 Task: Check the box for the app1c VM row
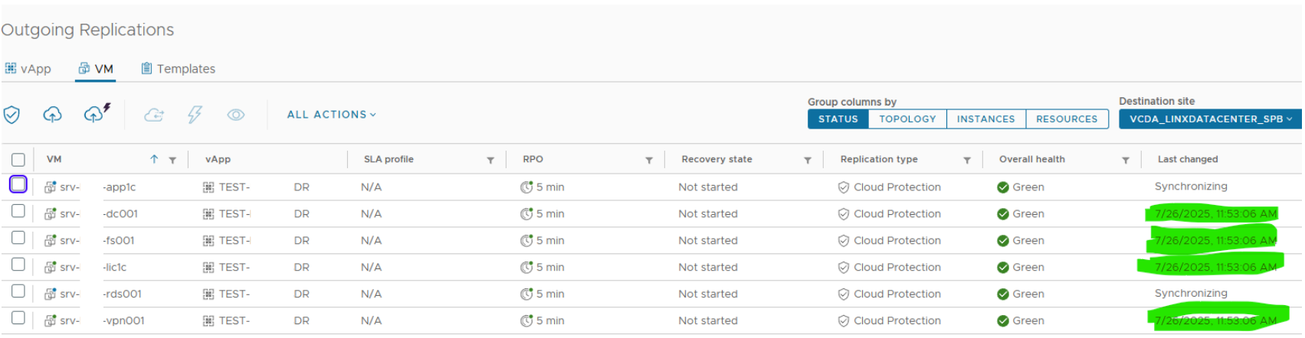(18, 185)
